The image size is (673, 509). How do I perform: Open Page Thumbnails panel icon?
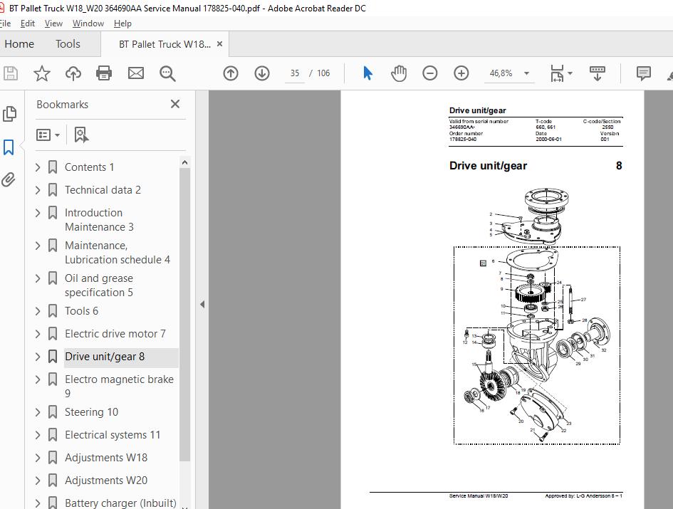click(x=9, y=114)
